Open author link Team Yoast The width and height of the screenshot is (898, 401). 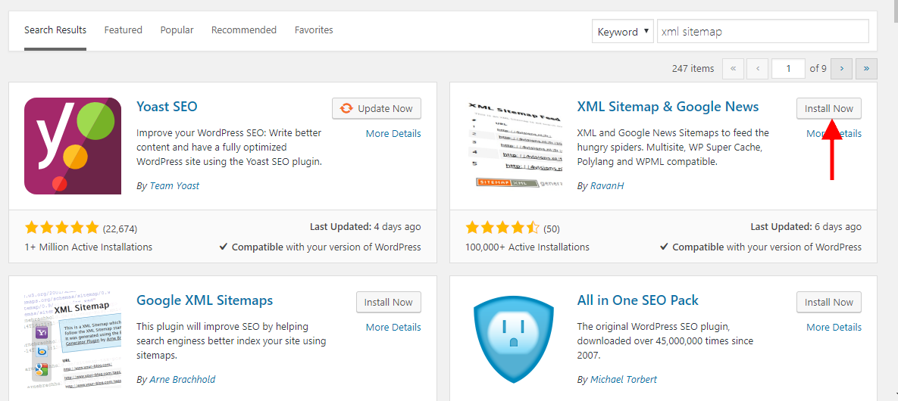pos(175,186)
